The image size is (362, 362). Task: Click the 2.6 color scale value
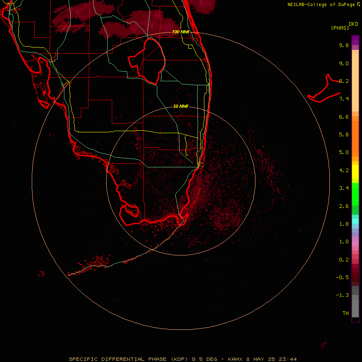coord(344,206)
